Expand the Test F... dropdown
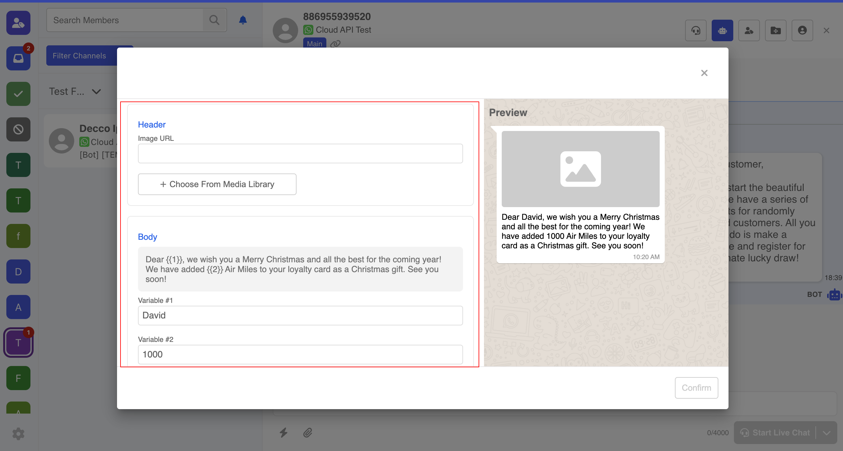843x451 pixels. (96, 92)
